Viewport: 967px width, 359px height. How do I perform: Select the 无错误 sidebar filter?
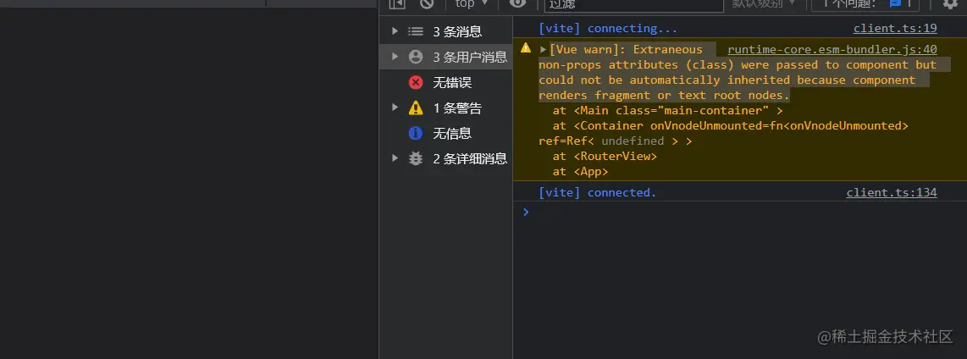(452, 82)
